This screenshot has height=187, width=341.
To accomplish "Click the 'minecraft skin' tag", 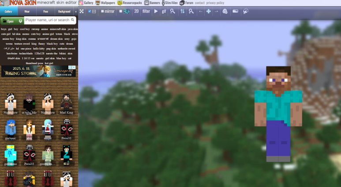I will tap(58, 29).
